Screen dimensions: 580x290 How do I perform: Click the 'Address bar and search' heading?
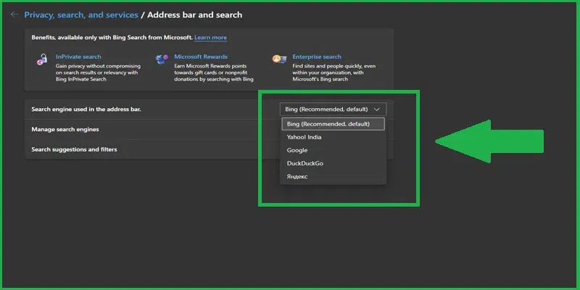pyautogui.click(x=195, y=14)
